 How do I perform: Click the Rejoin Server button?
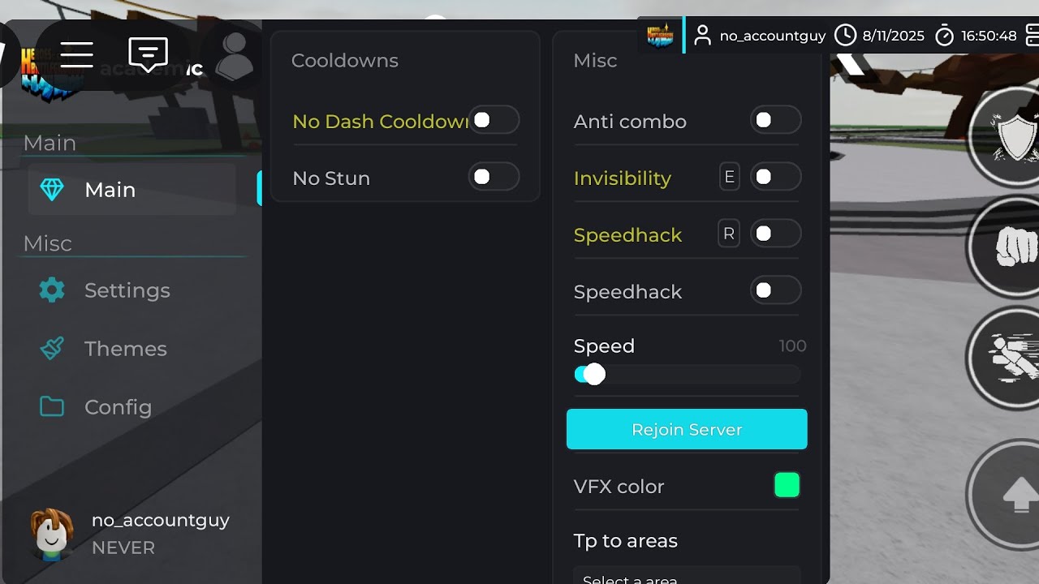point(687,429)
